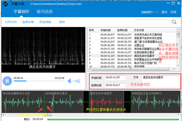Switch to the 账号信息 tab
The image size is (182, 121).
pos(45,12)
